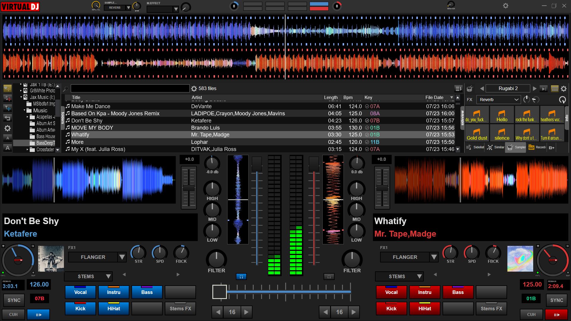Open the sampler FX Reverb dropdown

pyautogui.click(x=499, y=100)
